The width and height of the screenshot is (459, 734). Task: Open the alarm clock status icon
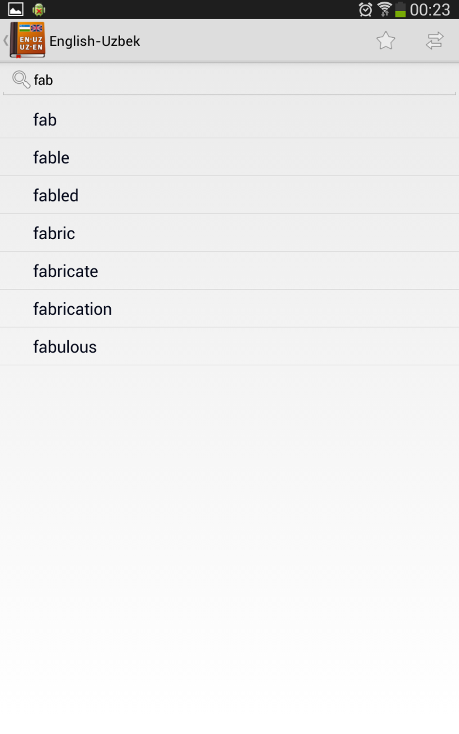click(x=365, y=9)
